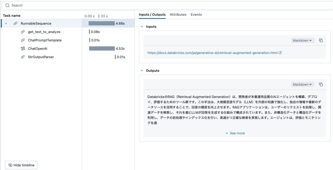Click the magnifier icon in the search bar

7,5
